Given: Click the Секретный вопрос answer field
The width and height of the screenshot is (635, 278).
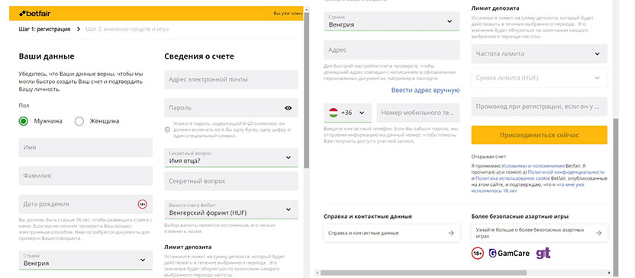Looking at the screenshot, I should pyautogui.click(x=231, y=181).
